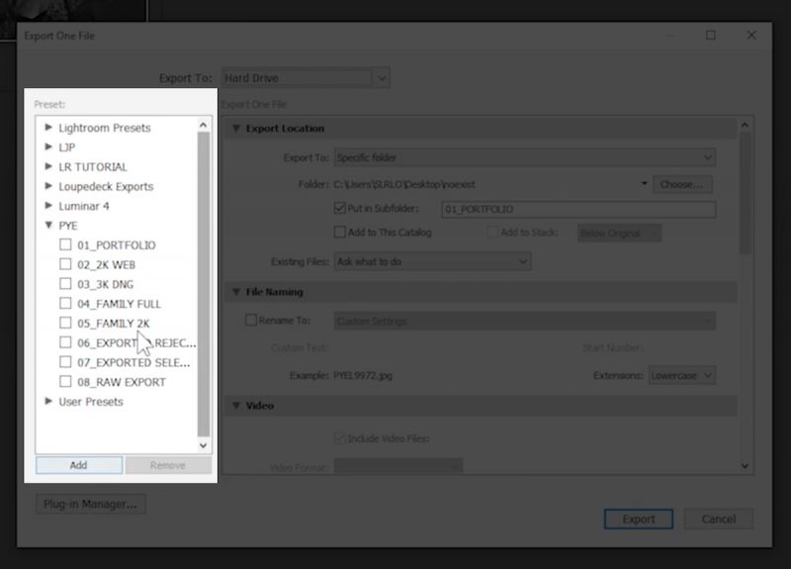Image resolution: width=791 pixels, height=569 pixels.
Task: Click the Add preset button
Action: tap(79, 465)
